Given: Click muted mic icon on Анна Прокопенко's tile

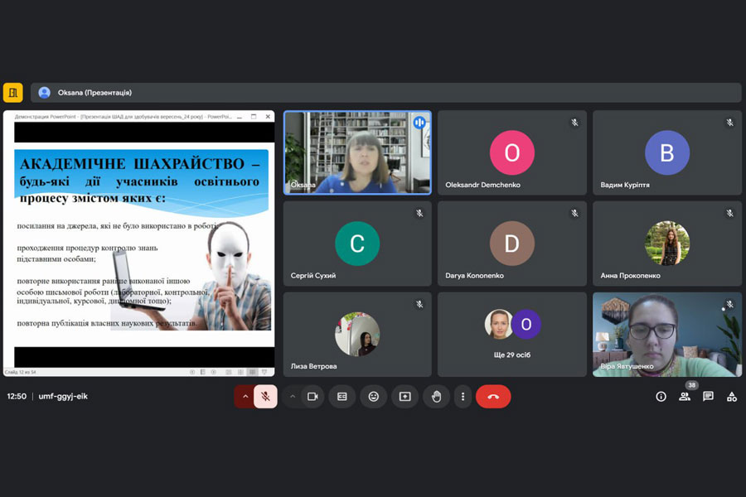Looking at the screenshot, I should 729,213.
